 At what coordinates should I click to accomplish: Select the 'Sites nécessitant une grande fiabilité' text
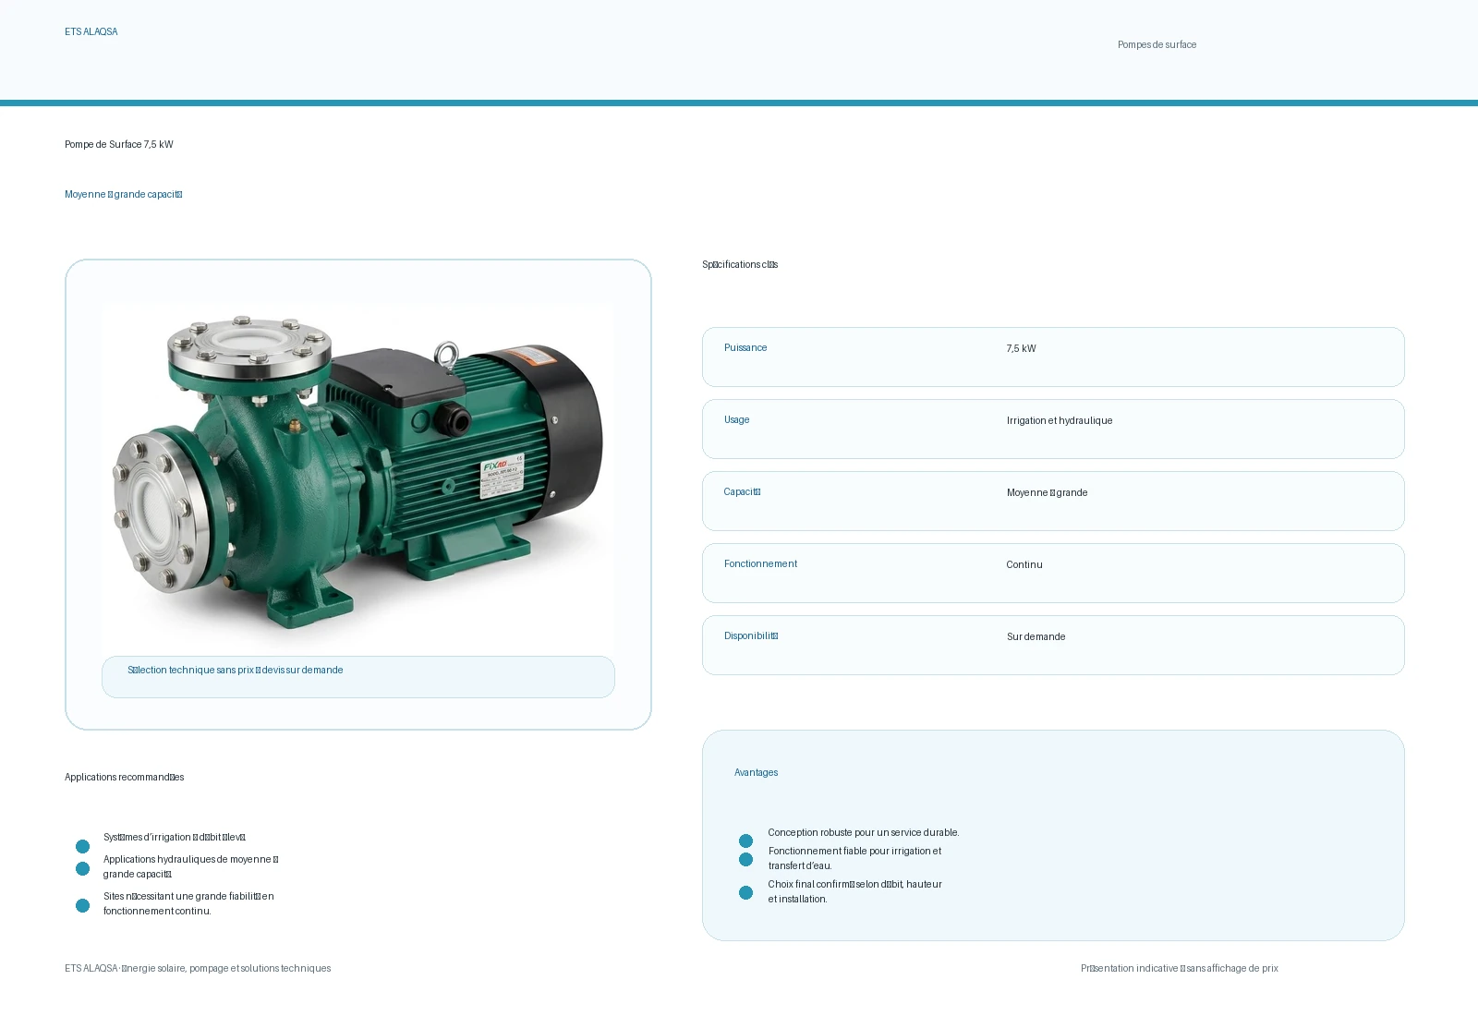[x=188, y=903]
